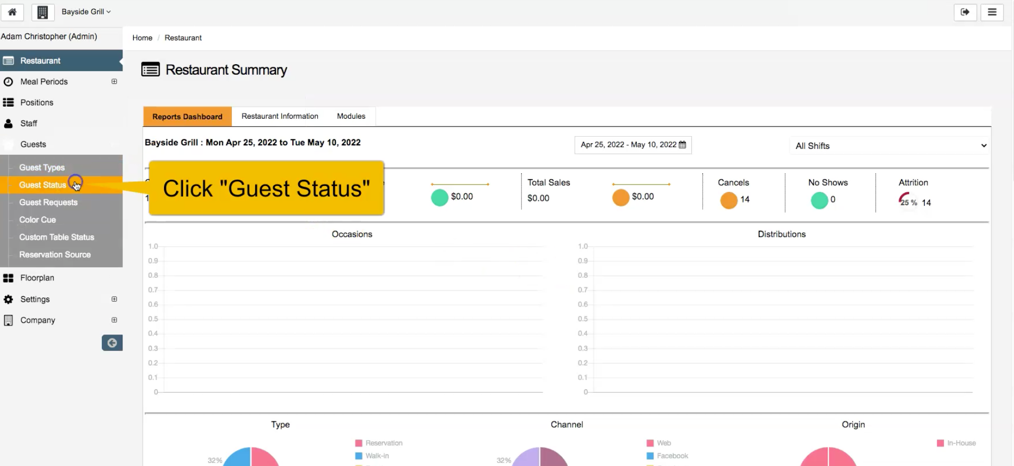Click the orange Cancels circle showing 14
Viewport: 1014px width, 466px height.
point(729,200)
